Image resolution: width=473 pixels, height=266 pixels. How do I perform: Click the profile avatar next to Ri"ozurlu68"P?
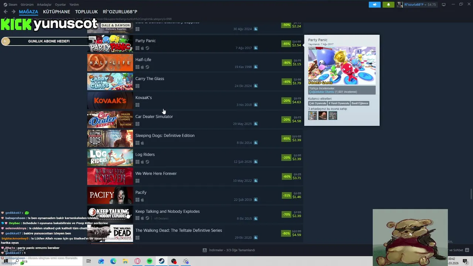(x=400, y=4)
